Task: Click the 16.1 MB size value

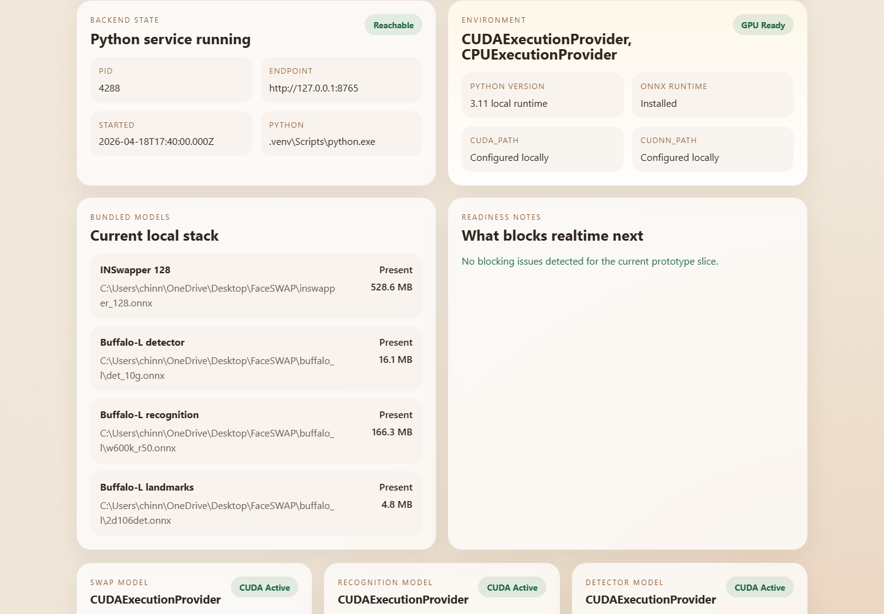Action: [x=395, y=360]
